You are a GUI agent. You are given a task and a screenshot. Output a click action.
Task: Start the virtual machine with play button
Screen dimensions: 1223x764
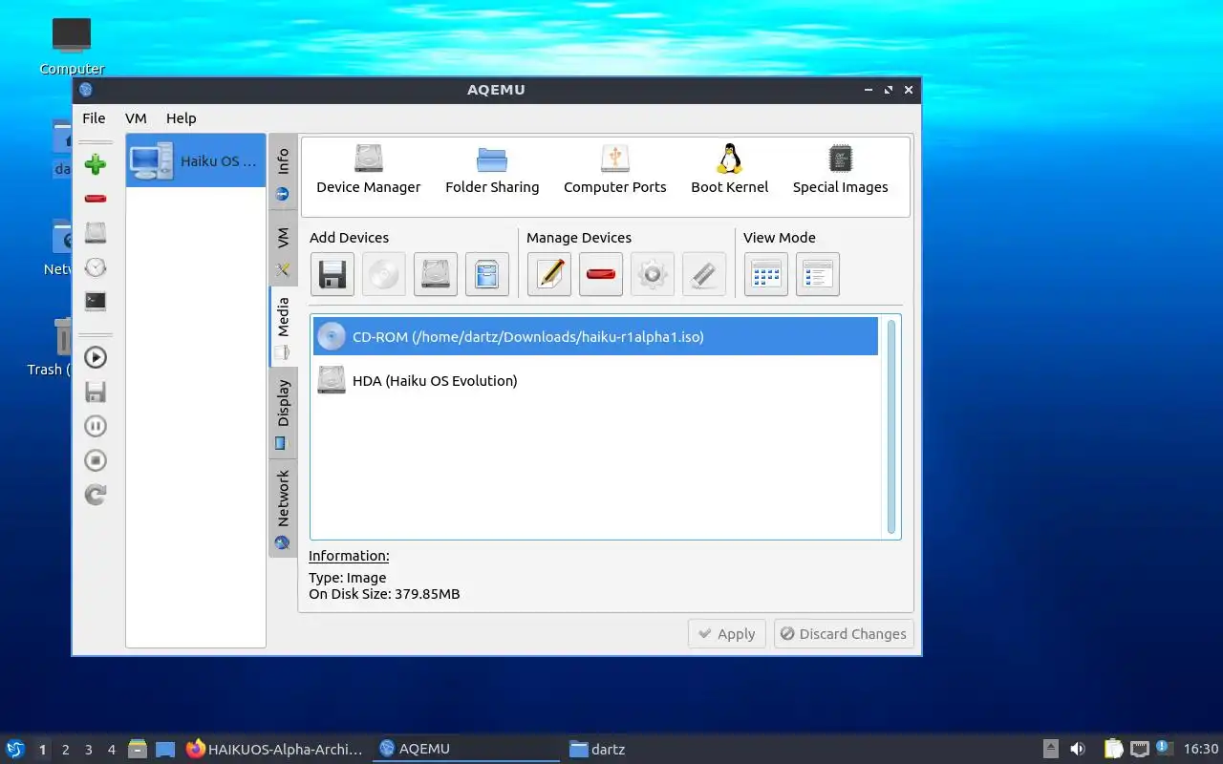96,357
